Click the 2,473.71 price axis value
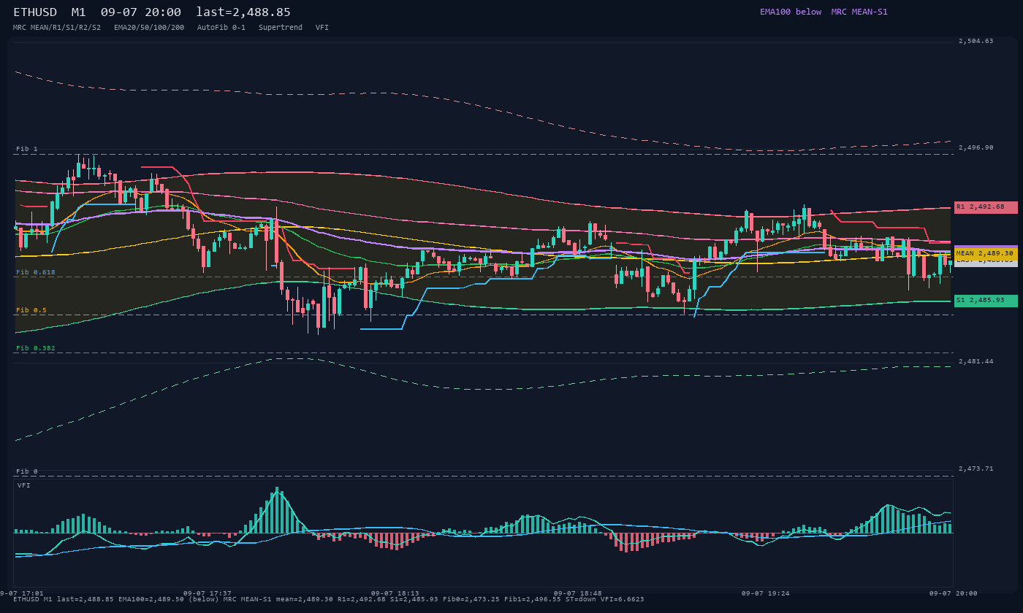The height and width of the screenshot is (613, 1023). point(976,469)
